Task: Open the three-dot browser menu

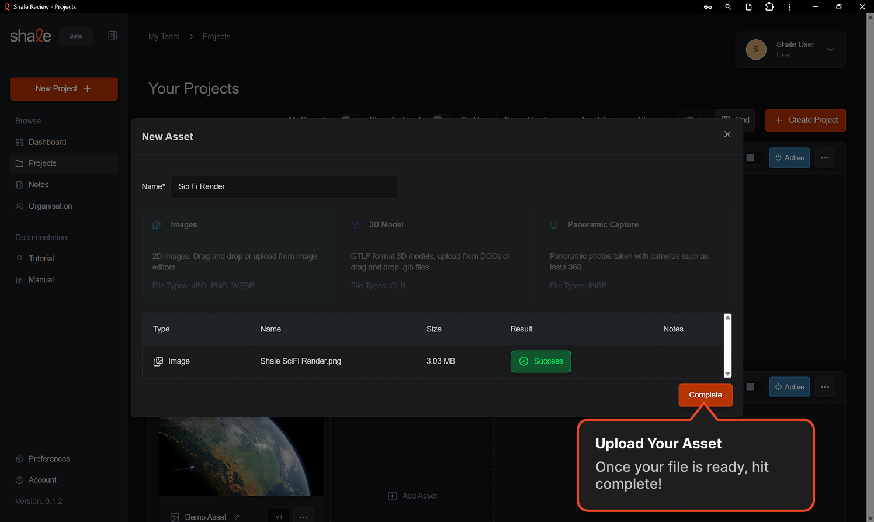Action: (x=789, y=7)
